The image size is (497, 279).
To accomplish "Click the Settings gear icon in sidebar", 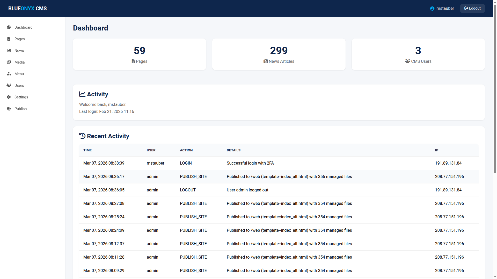I will [x=9, y=97].
